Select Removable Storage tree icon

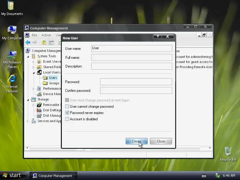point(39,105)
